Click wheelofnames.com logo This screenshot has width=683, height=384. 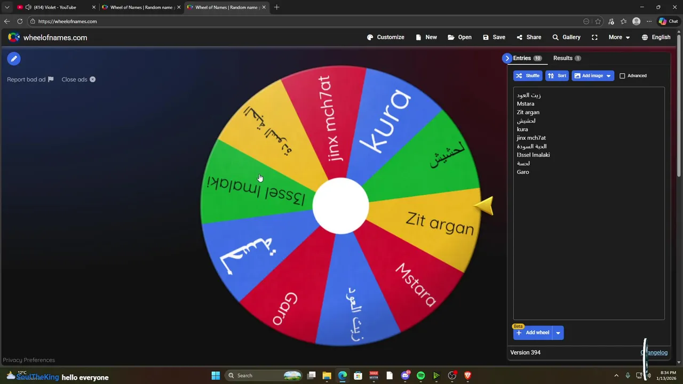coord(47,37)
